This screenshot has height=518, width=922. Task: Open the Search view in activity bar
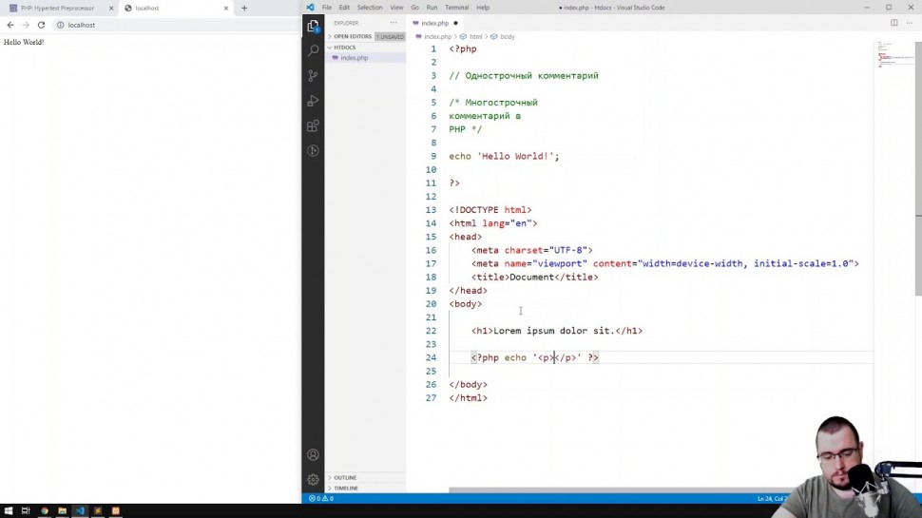(x=313, y=50)
